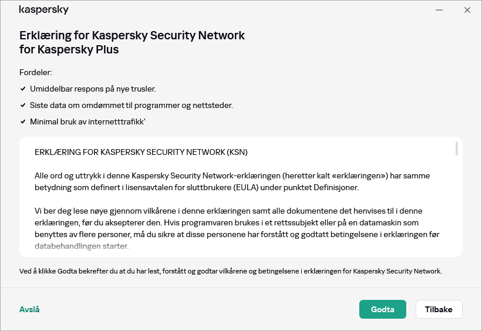The width and height of the screenshot is (482, 331).
Task: Decline via the Avslå link
Action: 29,309
